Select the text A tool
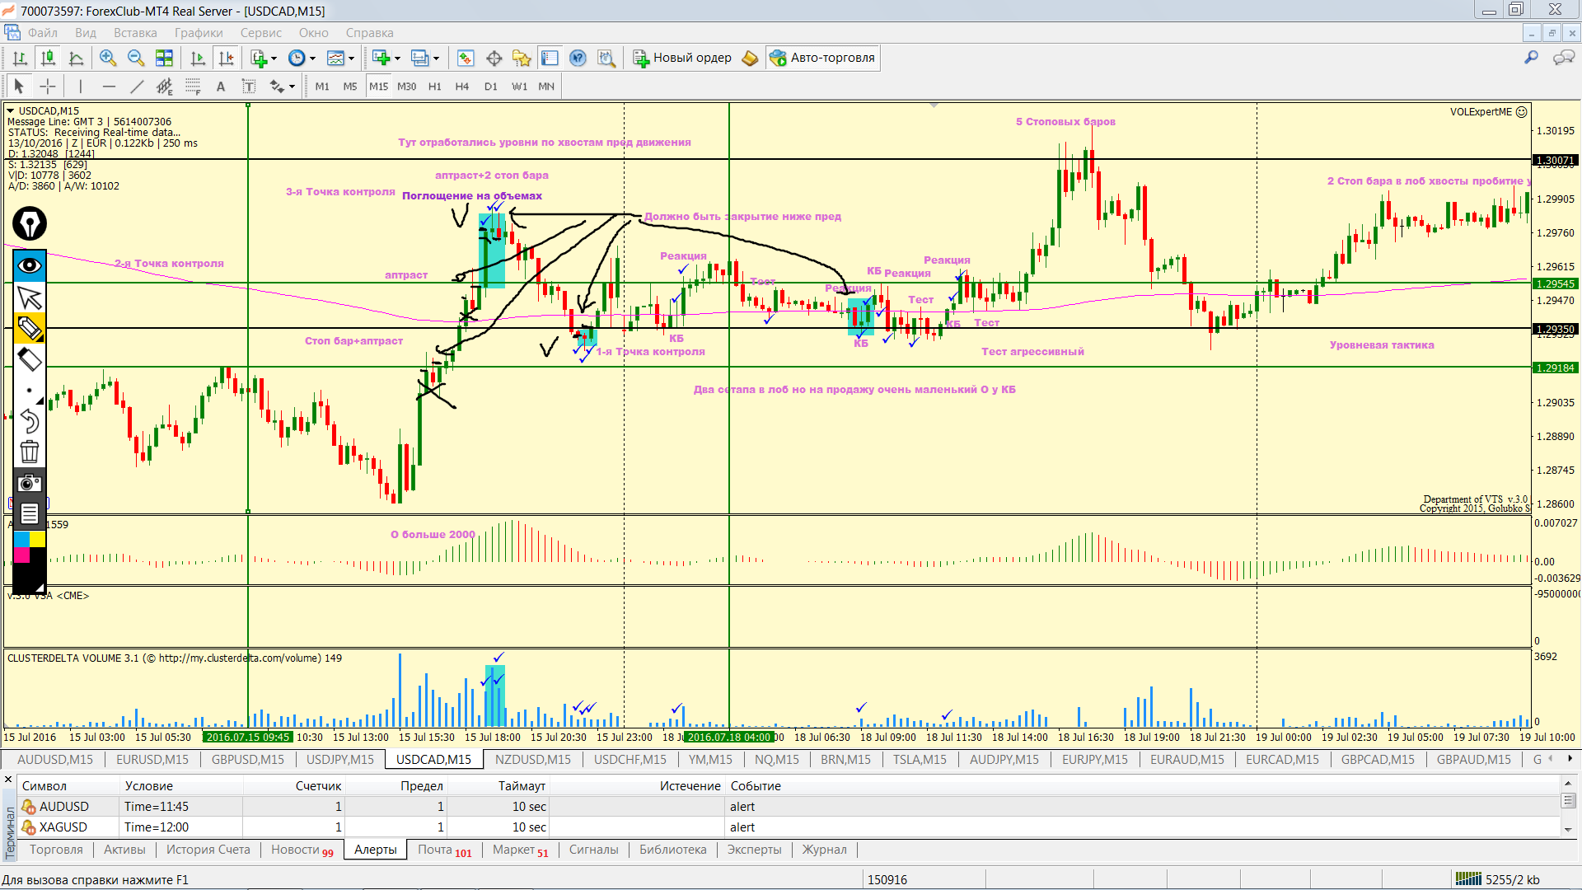Image resolution: width=1582 pixels, height=890 pixels. [221, 86]
